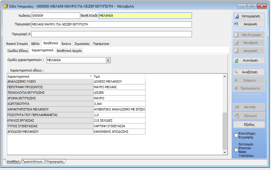Select the ΑΝΑΛΩΣΙΜΟ ΥΛΙΚΟ row
This screenshot has height=170, width=271.
[50, 81]
